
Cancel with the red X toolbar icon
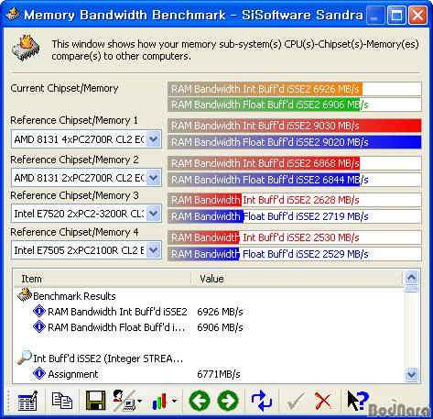click(x=323, y=401)
